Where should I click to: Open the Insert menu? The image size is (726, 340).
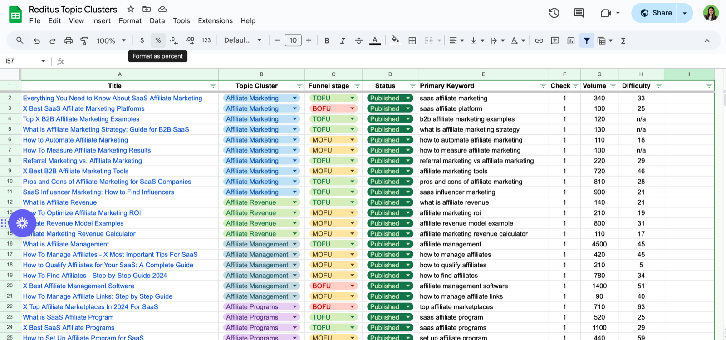click(101, 21)
